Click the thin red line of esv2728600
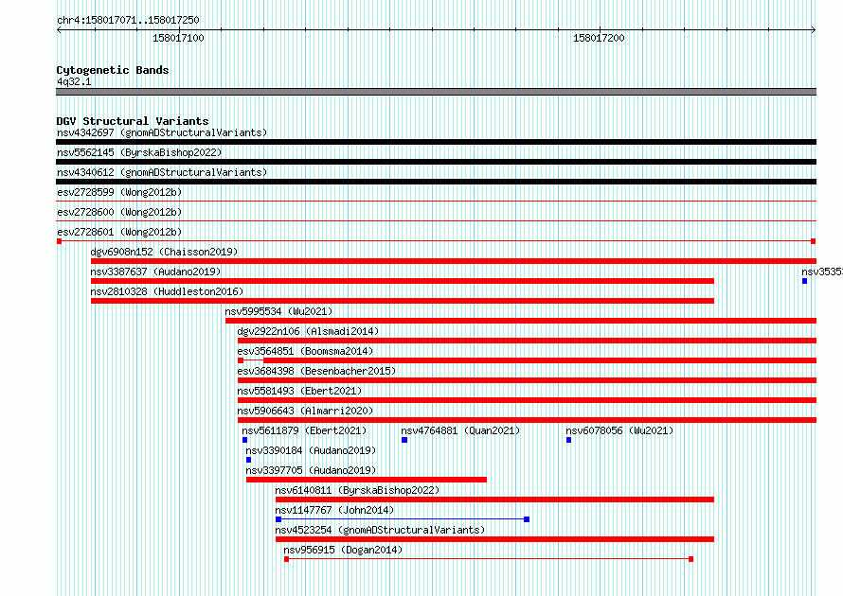The width and height of the screenshot is (843, 596). [436, 221]
